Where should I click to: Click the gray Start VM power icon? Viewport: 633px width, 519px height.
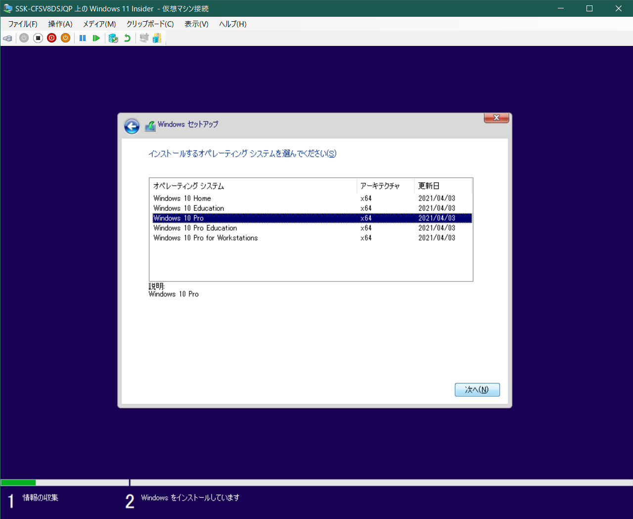click(24, 38)
